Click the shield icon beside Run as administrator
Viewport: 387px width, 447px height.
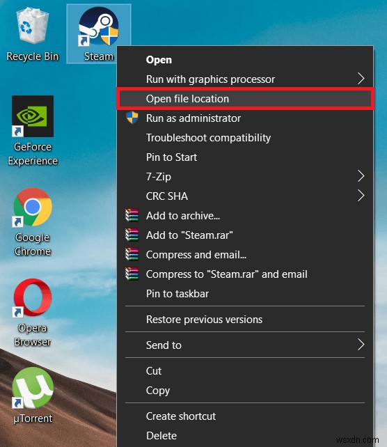pyautogui.click(x=132, y=118)
